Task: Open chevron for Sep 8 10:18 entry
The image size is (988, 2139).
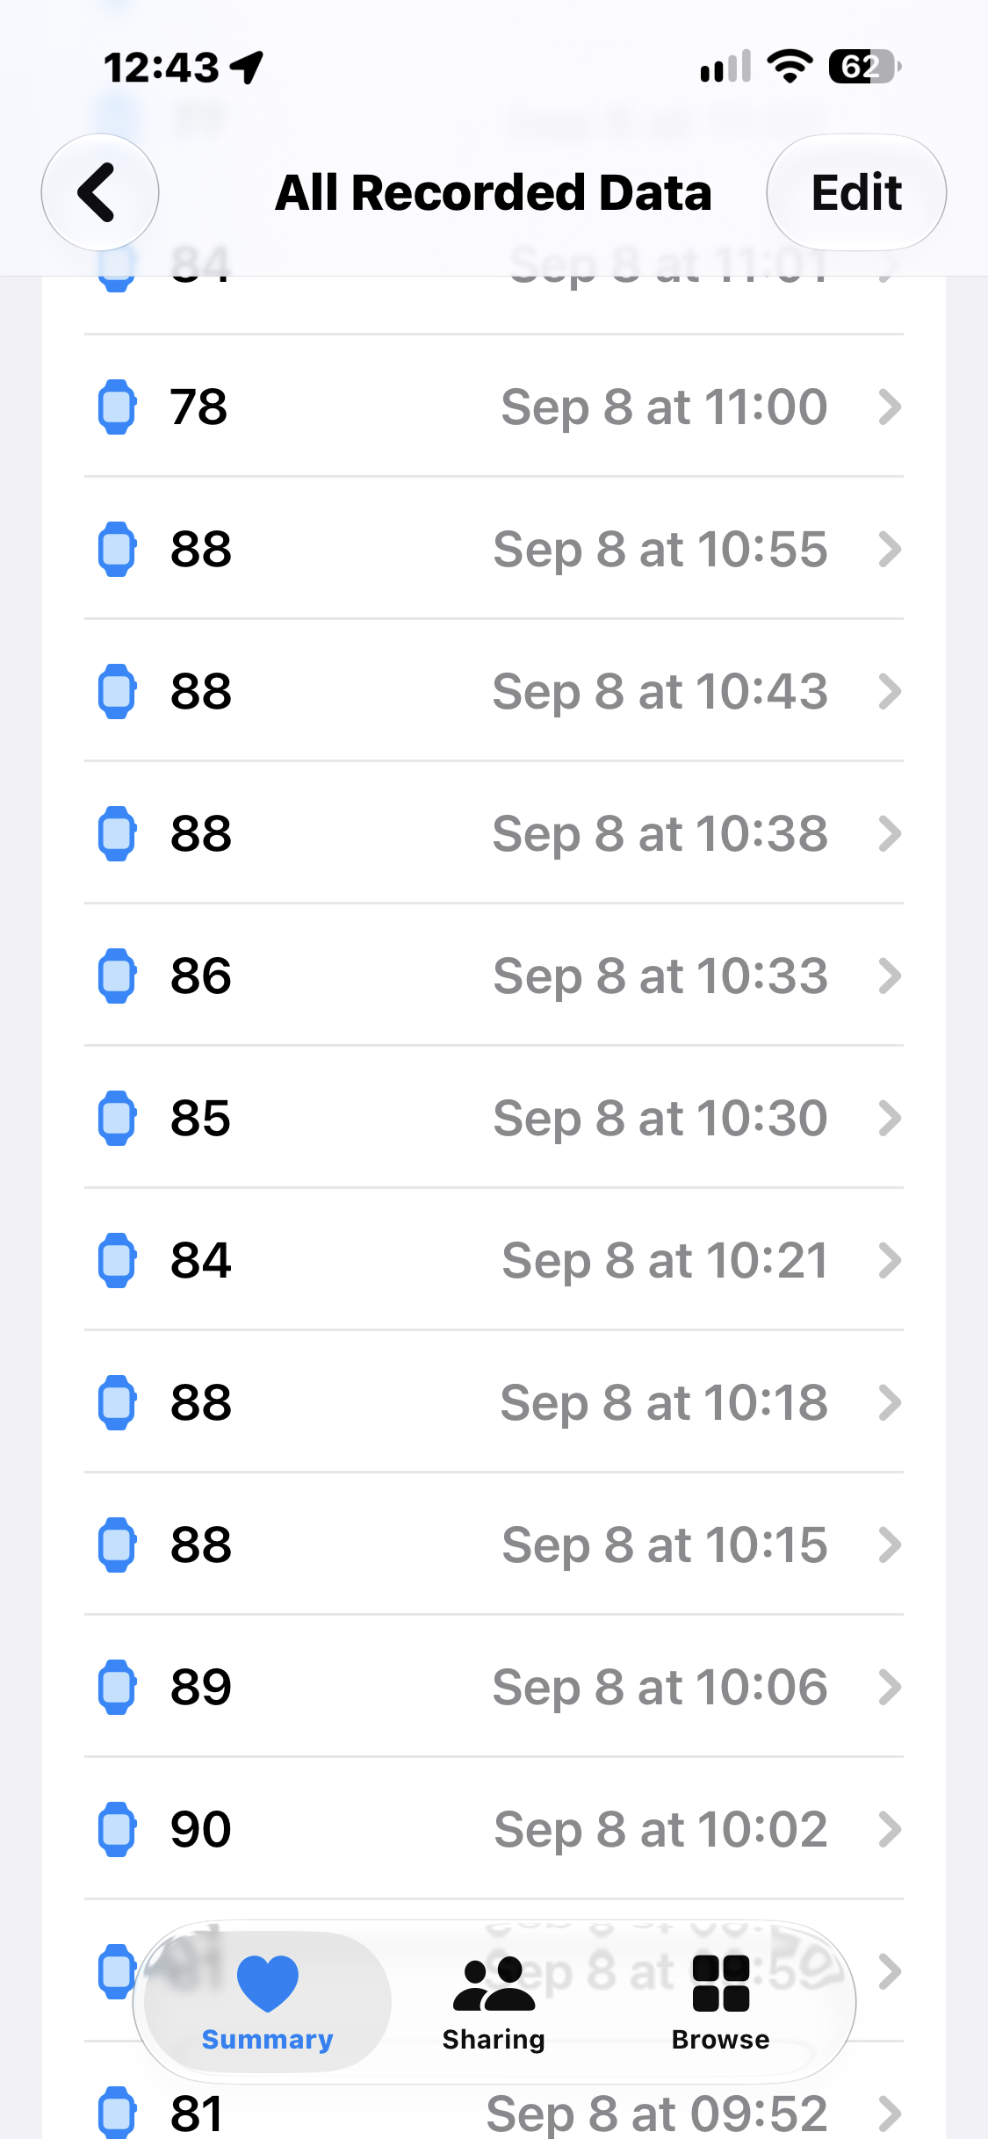Action: (890, 1402)
